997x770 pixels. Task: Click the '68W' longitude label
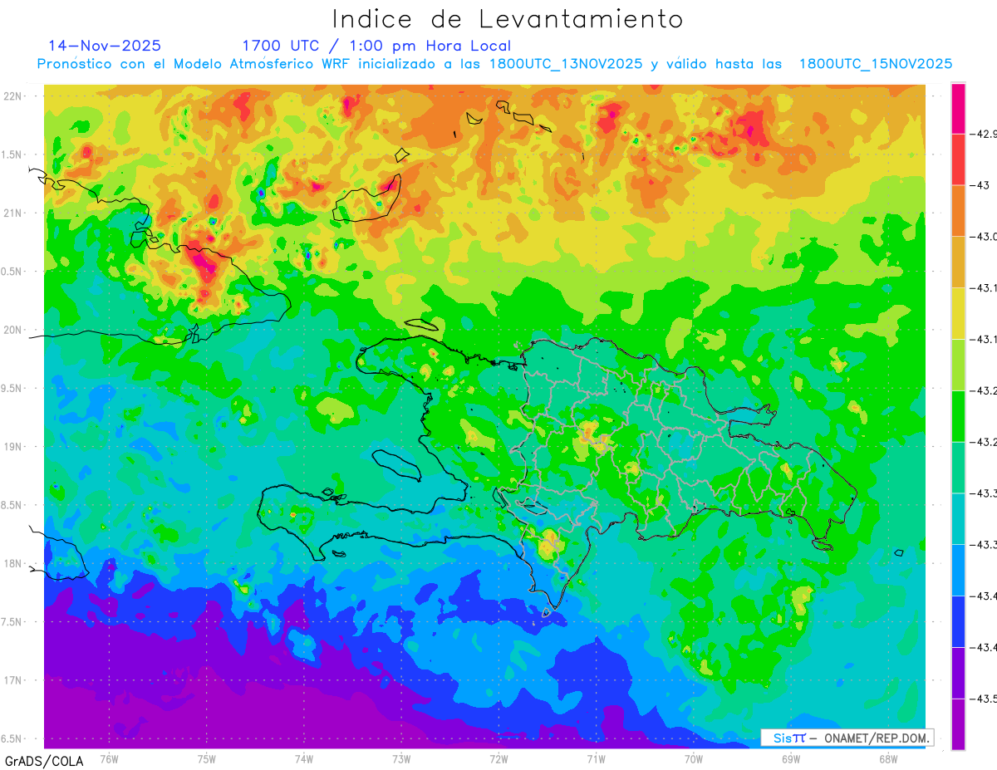pos(887,758)
